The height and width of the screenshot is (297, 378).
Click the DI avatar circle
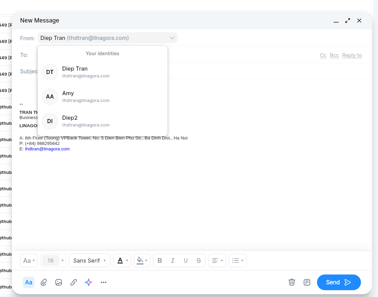click(50, 121)
